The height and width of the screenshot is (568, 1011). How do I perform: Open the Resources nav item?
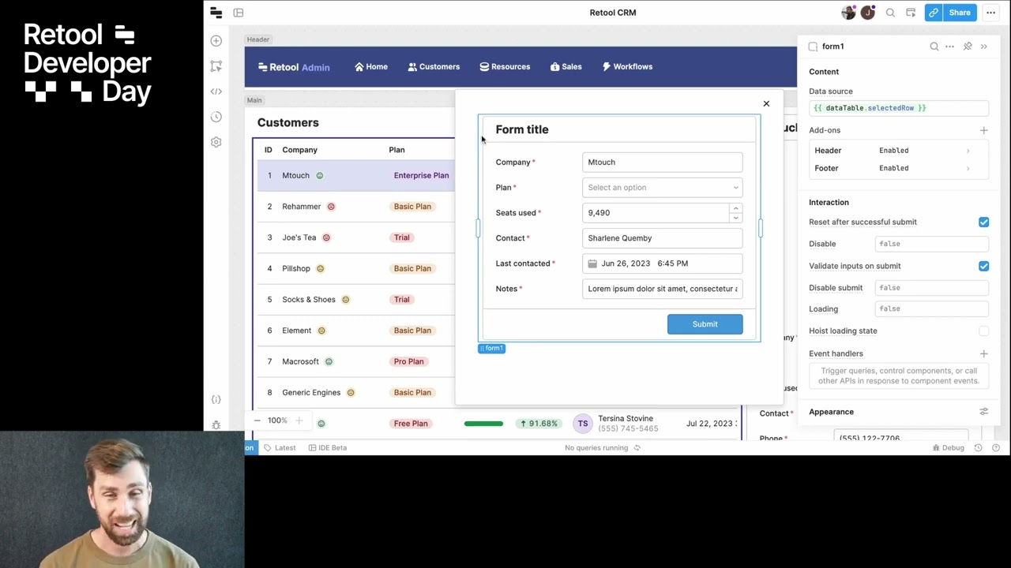pos(505,67)
